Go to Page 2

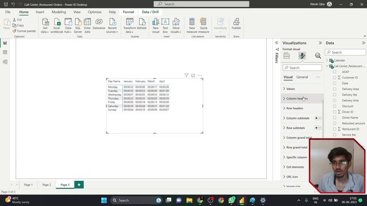click(46, 185)
